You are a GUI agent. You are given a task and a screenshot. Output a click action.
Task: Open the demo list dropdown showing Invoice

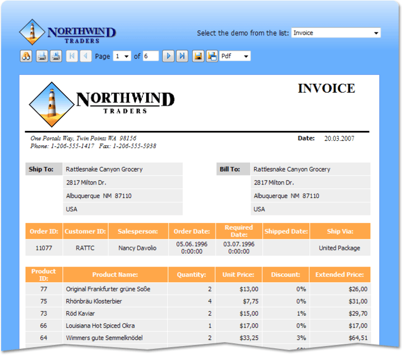(x=376, y=33)
